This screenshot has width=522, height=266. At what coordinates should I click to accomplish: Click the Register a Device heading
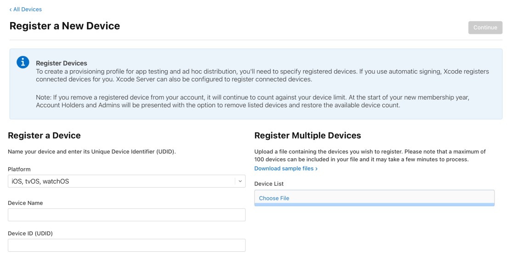[x=44, y=135]
